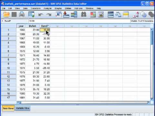Select row 10 header
The width and height of the screenshot is (155, 116).
coord(8,68)
